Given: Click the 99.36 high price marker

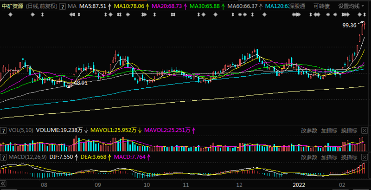Looking at the screenshot, I should point(349,26).
